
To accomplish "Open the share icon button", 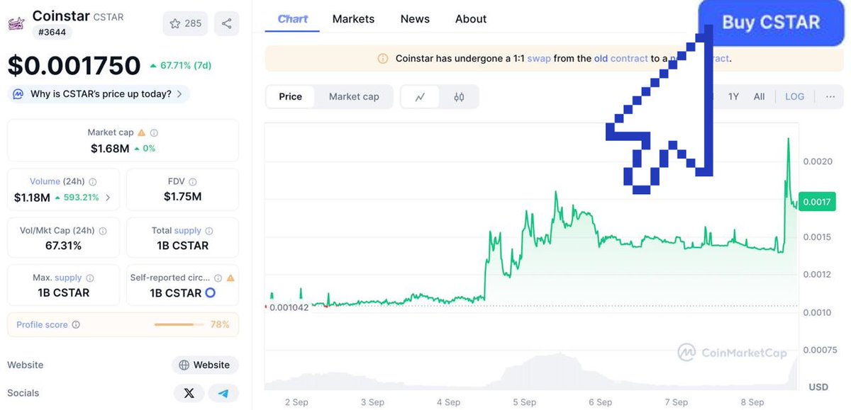I will (226, 23).
